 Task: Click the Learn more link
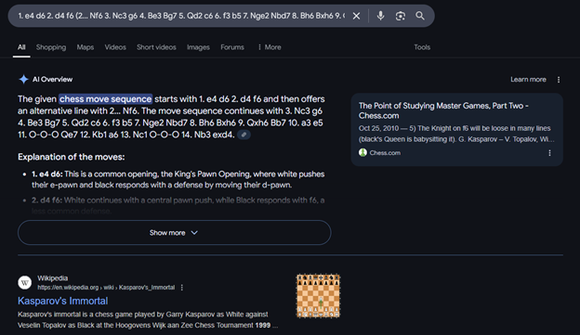click(528, 80)
